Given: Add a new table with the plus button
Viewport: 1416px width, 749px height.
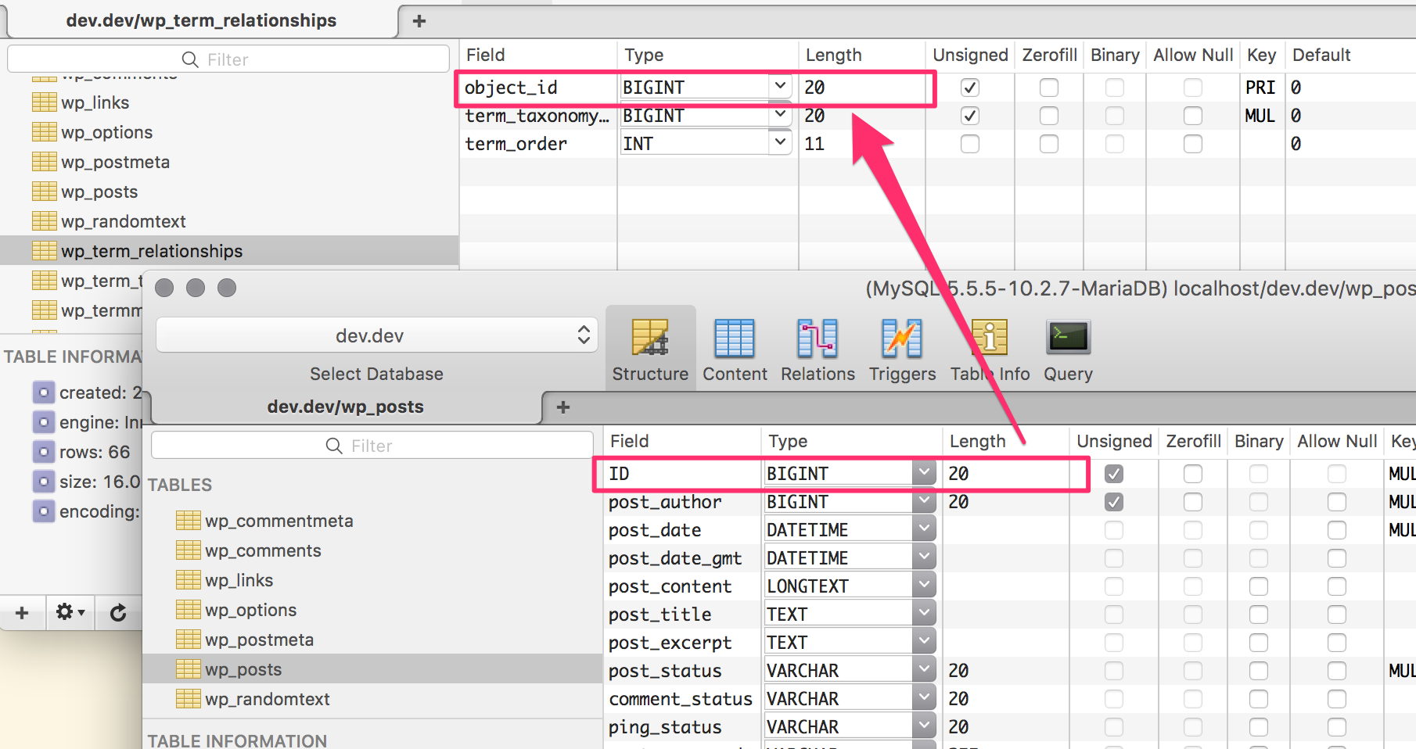Looking at the screenshot, I should point(22,612).
